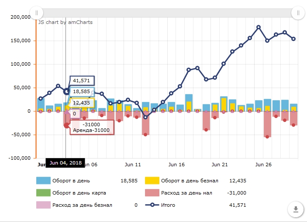The image size is (307, 222).
Task: Click the left scrollbar grip handle
Action: point(36,13)
